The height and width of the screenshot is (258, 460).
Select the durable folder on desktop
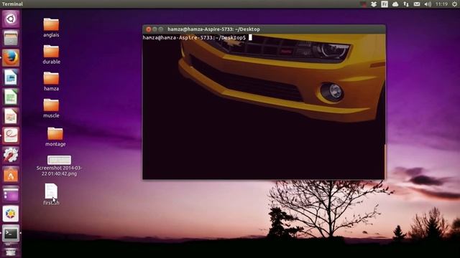coord(51,54)
